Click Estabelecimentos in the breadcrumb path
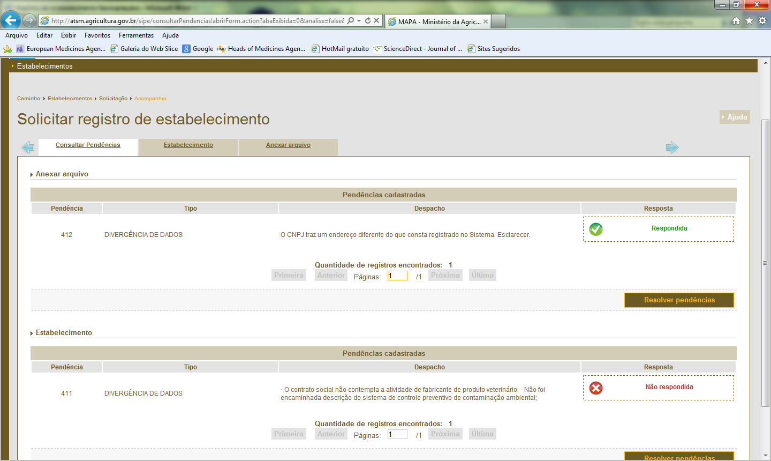771x461 pixels. pyautogui.click(x=70, y=99)
